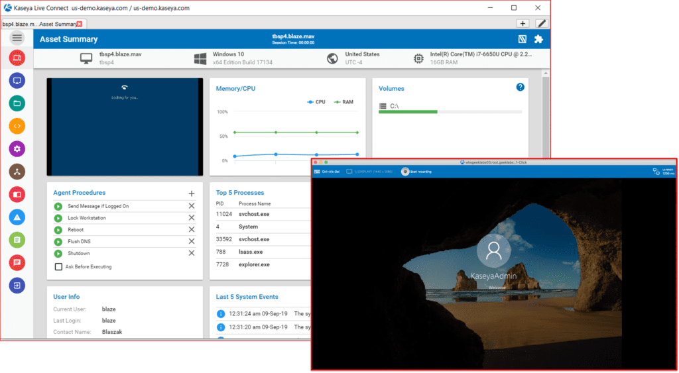Click the Top 5 Processes heading
Screen dimensions: 679x373
[x=240, y=193]
